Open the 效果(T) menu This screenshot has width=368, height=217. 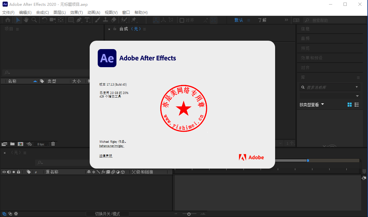76,13
